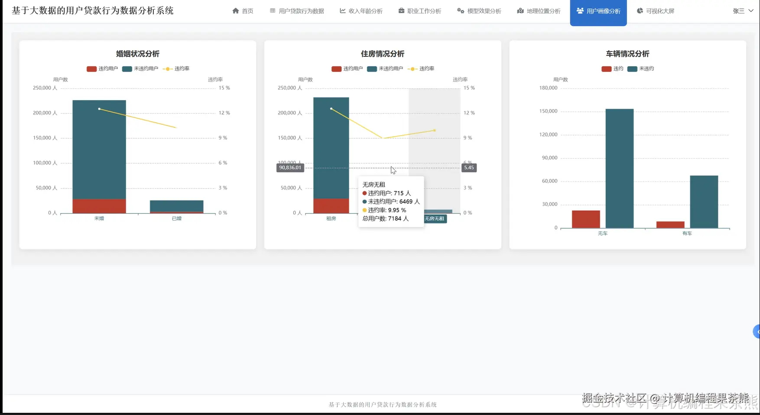Open the 用户贷款行为数据 menu item
The image size is (760, 415).
pos(297,11)
